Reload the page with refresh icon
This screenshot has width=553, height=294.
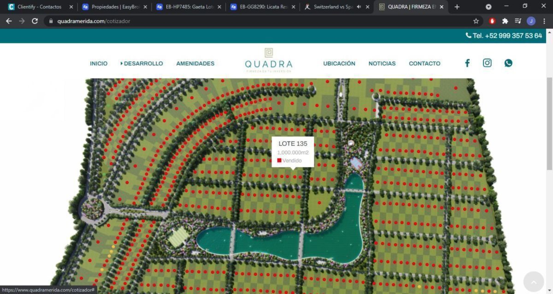[x=35, y=21]
